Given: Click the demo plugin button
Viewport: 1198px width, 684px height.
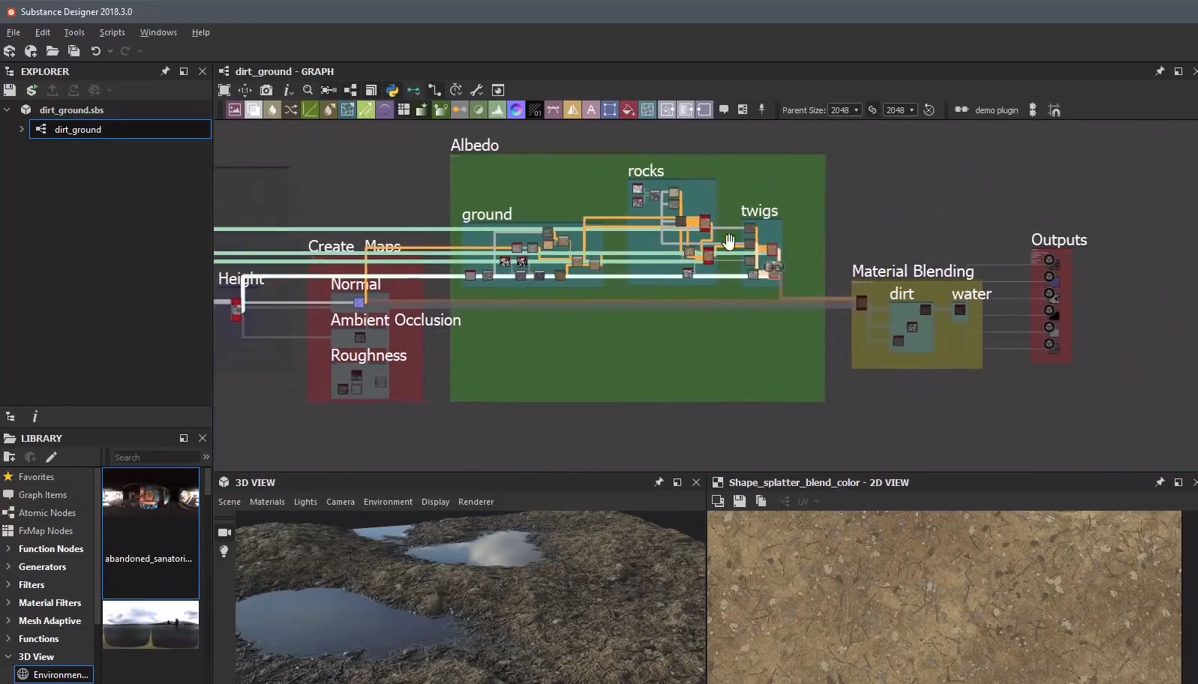Looking at the screenshot, I should (x=986, y=110).
